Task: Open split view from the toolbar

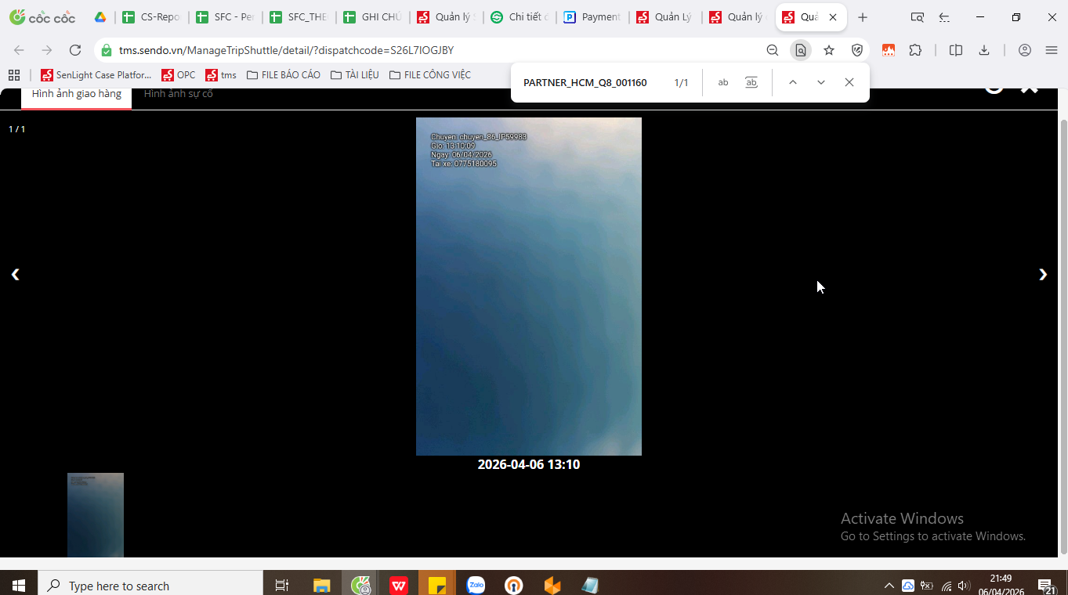Action: tap(956, 50)
